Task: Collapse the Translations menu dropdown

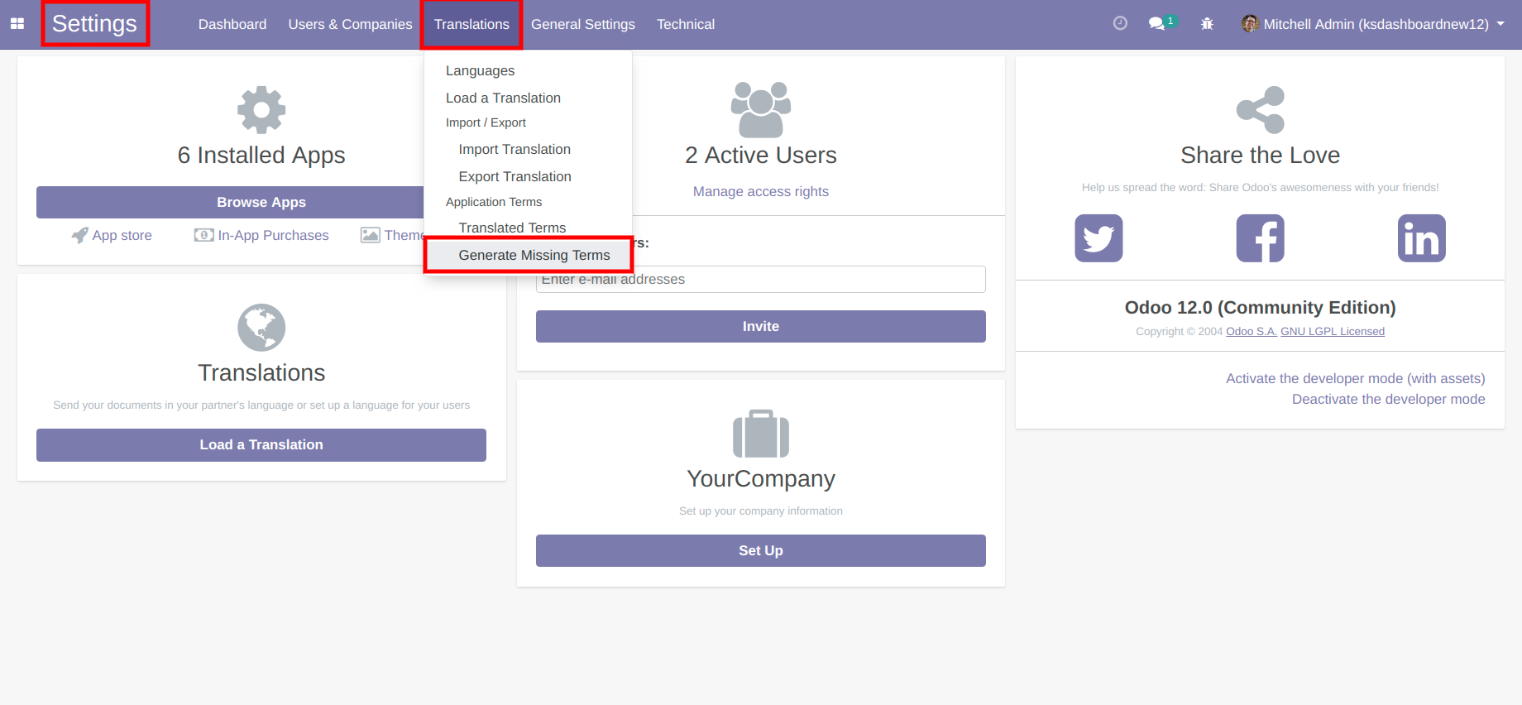Action: coord(471,24)
